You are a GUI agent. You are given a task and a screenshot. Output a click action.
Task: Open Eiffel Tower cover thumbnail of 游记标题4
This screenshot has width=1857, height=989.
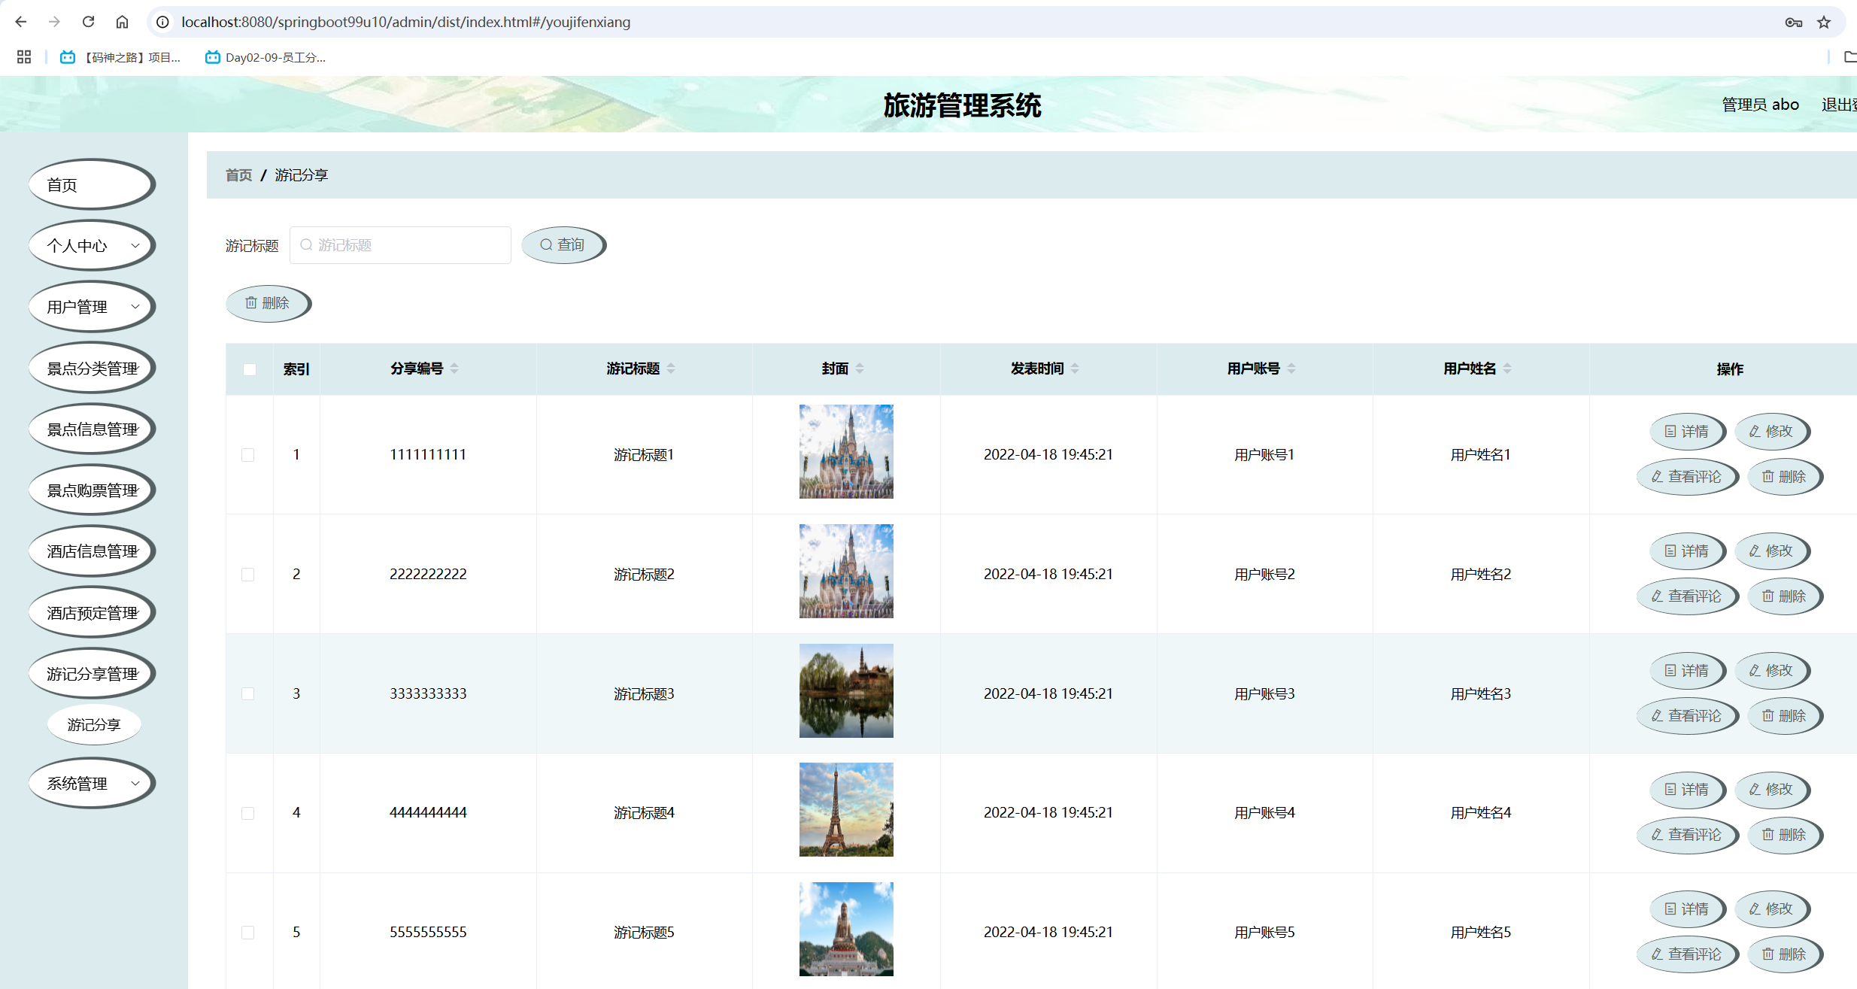point(846,810)
